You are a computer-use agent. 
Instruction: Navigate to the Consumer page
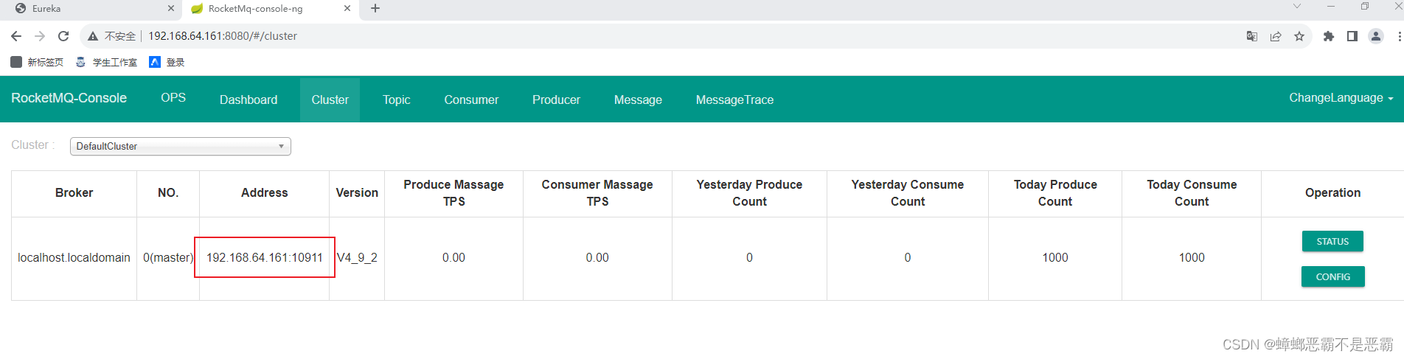[x=471, y=100]
